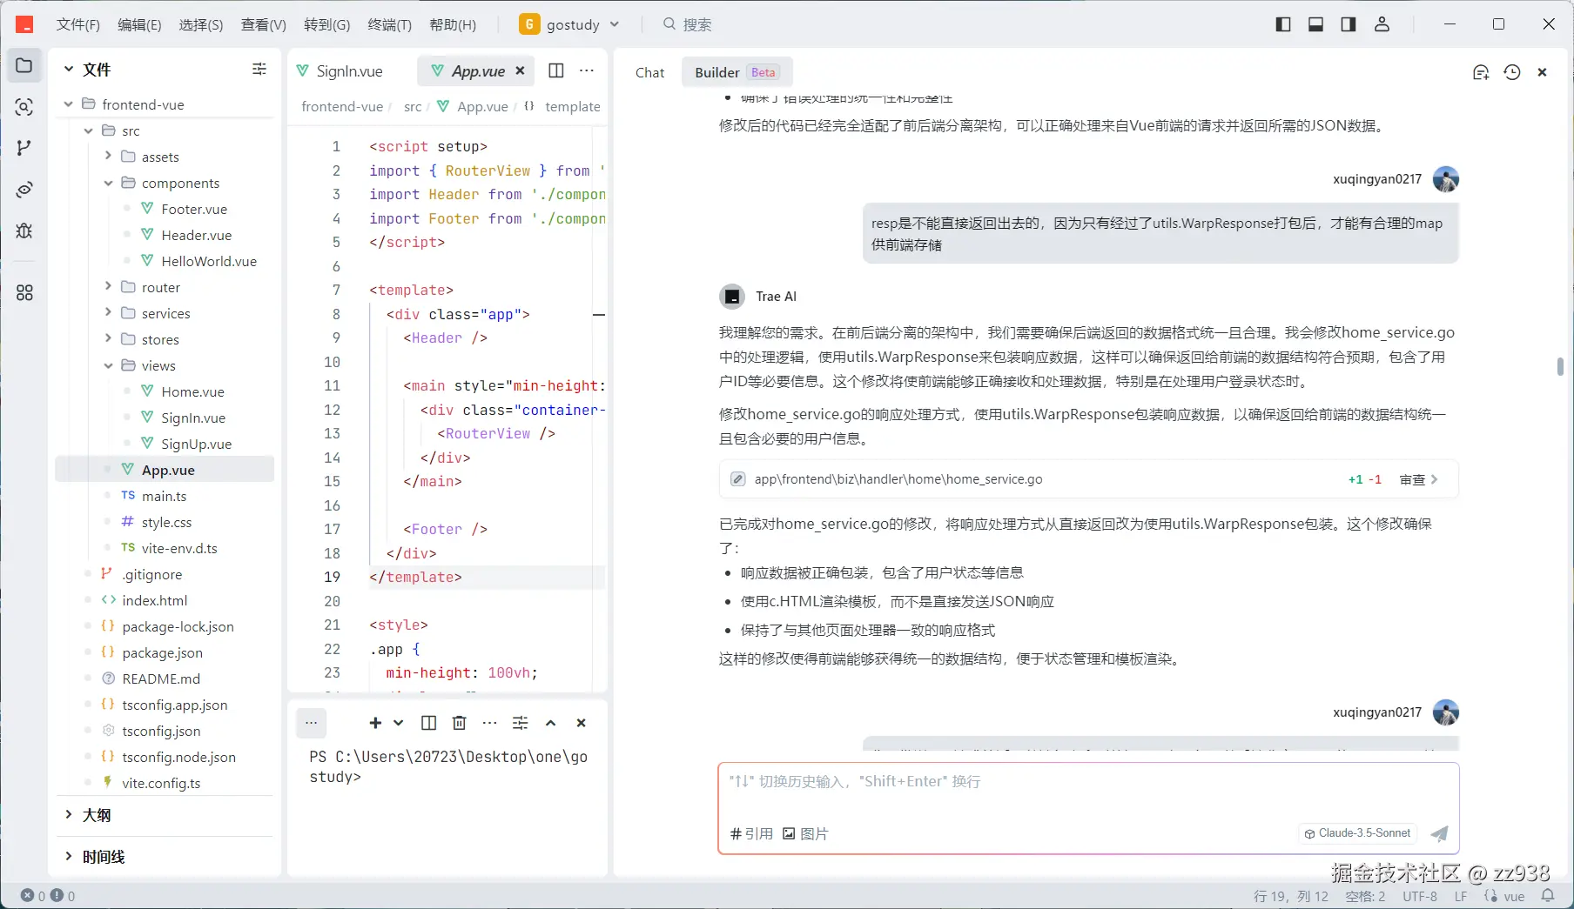Open Source Control in activity bar
The height and width of the screenshot is (909, 1574).
coord(24,148)
